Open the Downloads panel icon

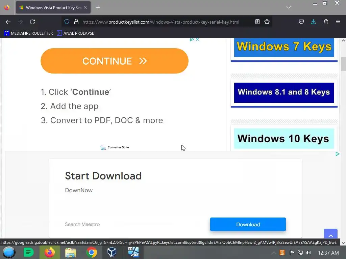click(x=313, y=22)
